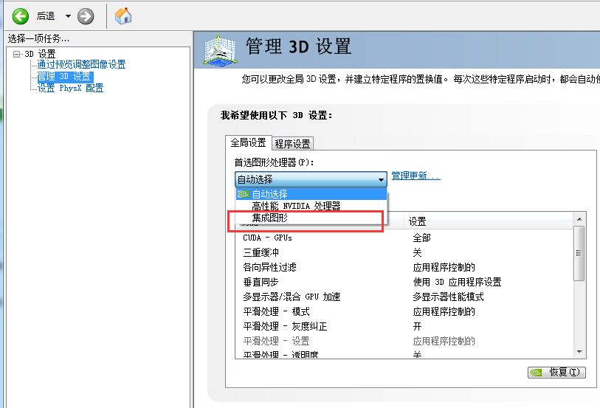Select 多显示器/混合 GPU 加速 row
Viewport: 600px width, 408px height.
404,297
